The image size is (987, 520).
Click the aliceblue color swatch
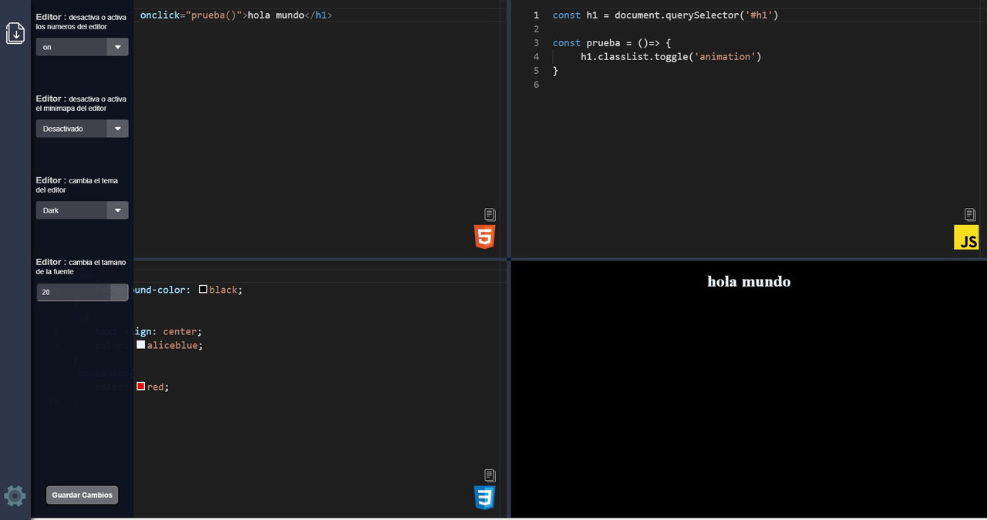(x=140, y=345)
